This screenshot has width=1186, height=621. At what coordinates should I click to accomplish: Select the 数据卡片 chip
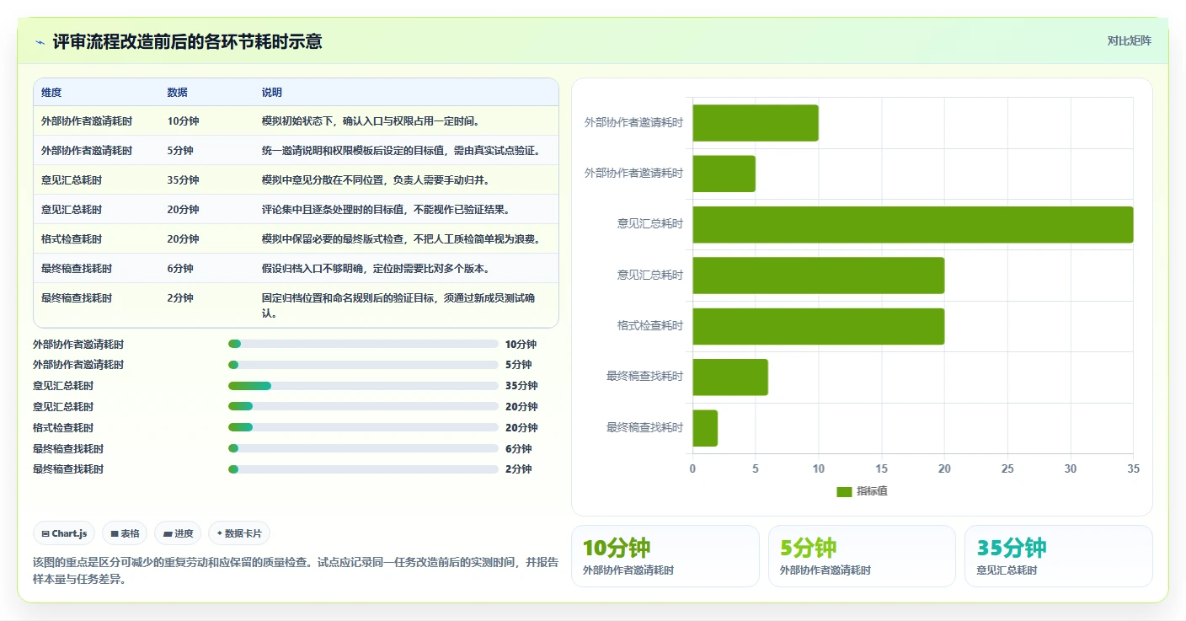click(239, 533)
